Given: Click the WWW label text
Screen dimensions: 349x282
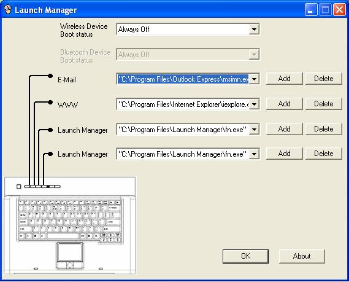Looking at the screenshot, I should pyautogui.click(x=67, y=105).
